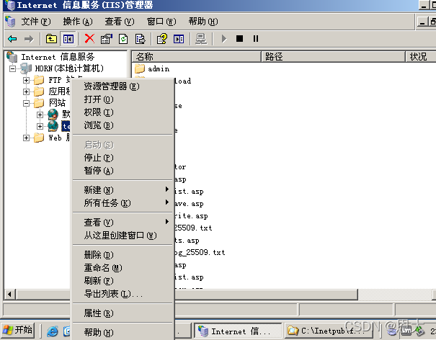Click the connect to computer toolbar icon
This screenshot has width=436, height=340.
[201, 39]
